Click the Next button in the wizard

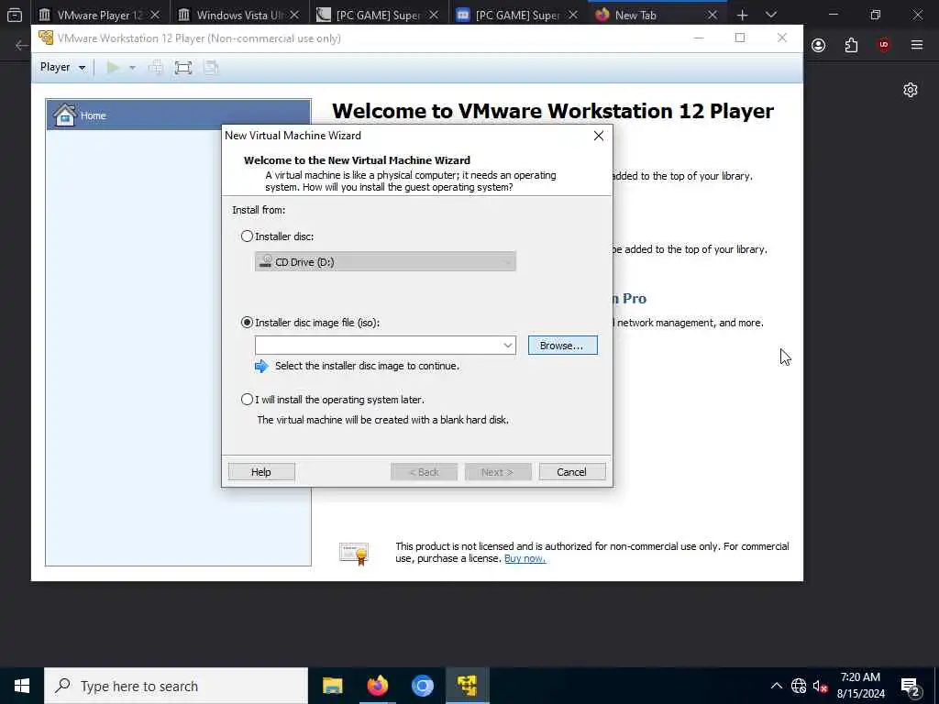pyautogui.click(x=498, y=472)
